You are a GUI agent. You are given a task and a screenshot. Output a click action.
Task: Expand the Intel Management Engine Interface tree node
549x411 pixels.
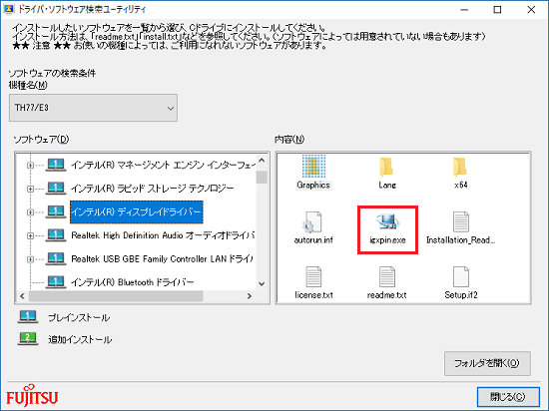pos(31,165)
